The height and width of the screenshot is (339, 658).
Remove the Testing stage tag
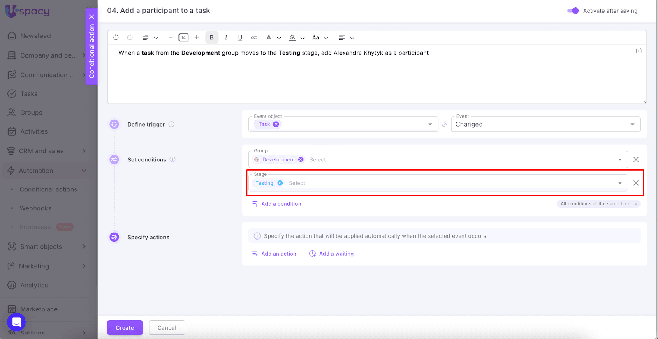pyautogui.click(x=280, y=183)
